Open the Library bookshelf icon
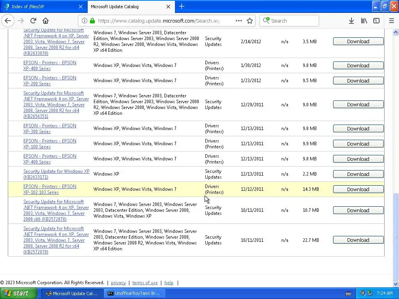This screenshot has width=399, height=299. click(364, 21)
